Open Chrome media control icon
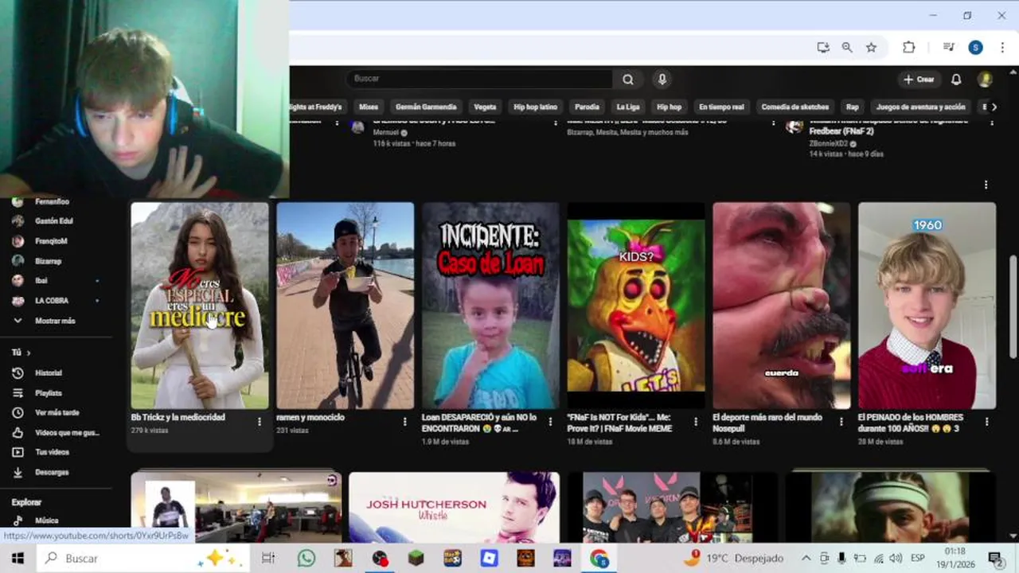The height and width of the screenshot is (573, 1019). click(948, 47)
